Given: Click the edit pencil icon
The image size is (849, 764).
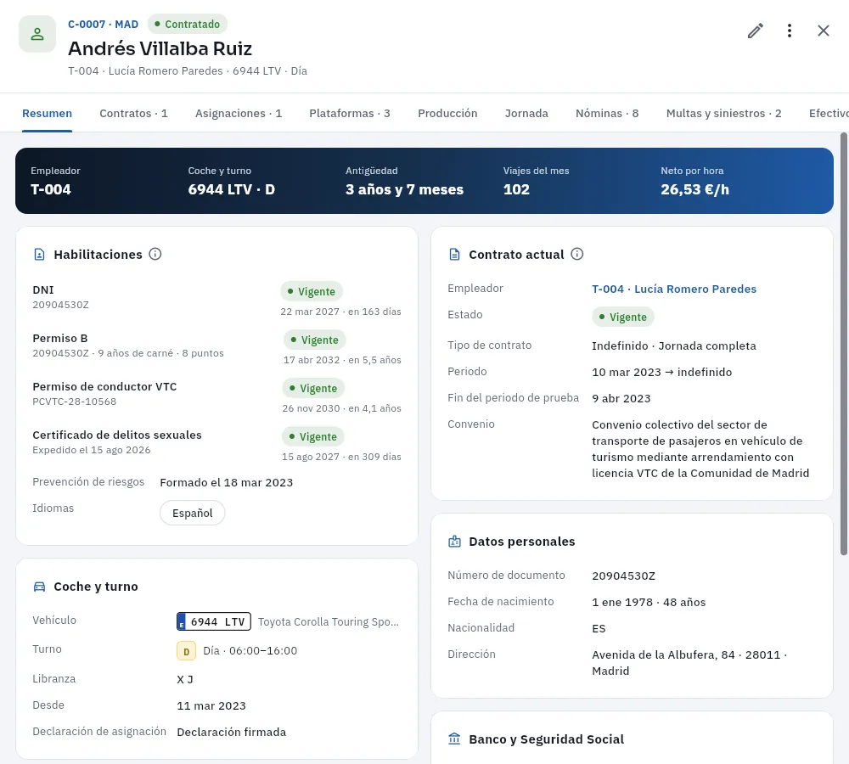Looking at the screenshot, I should pos(756,31).
